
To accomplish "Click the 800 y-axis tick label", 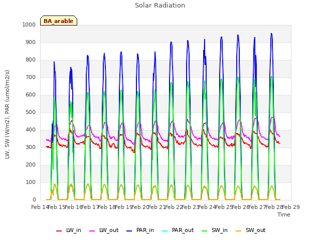I will tap(31, 60).
